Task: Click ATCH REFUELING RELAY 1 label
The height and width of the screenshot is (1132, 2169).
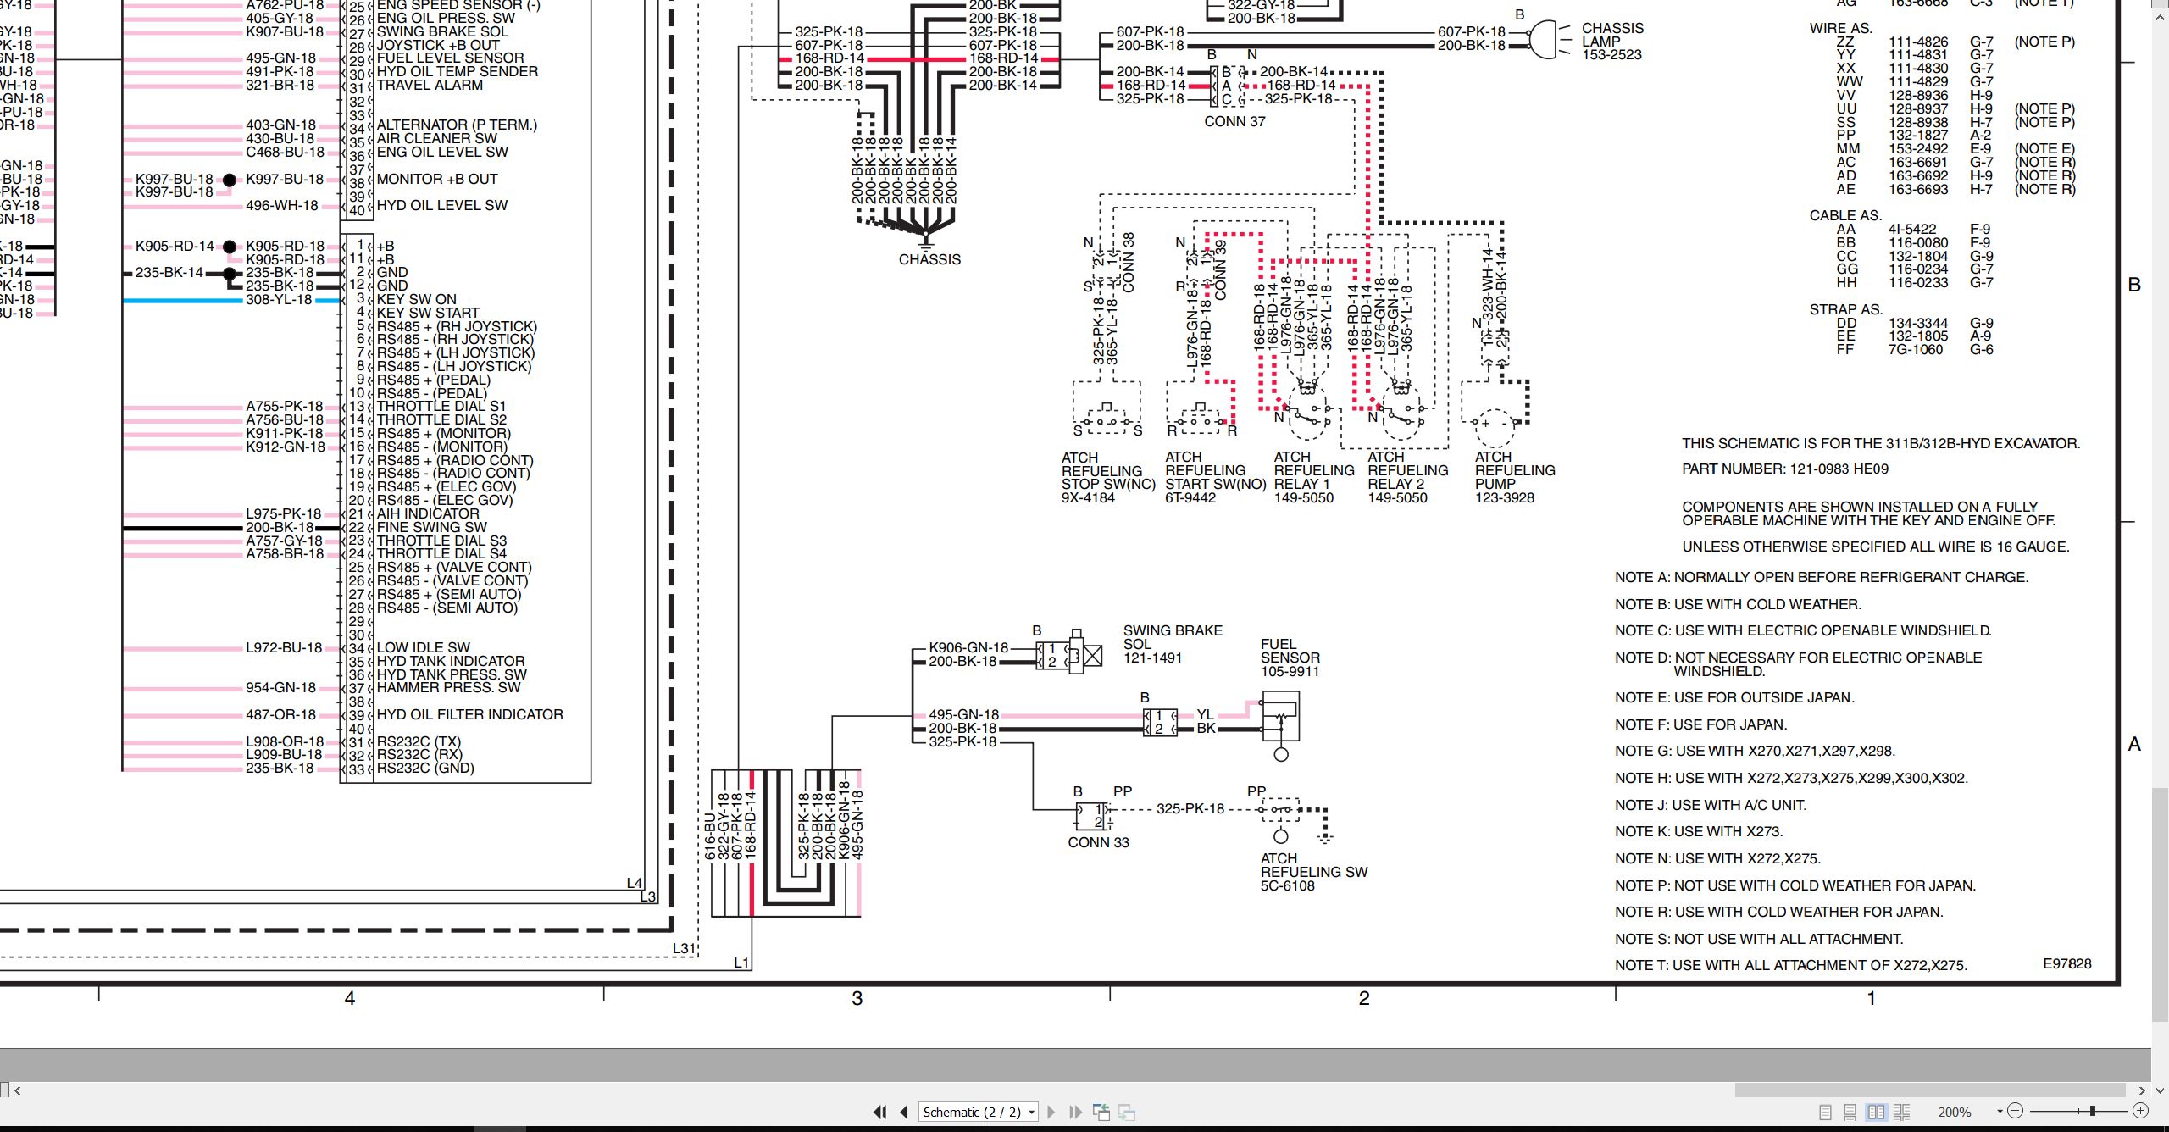Action: 1313,477
